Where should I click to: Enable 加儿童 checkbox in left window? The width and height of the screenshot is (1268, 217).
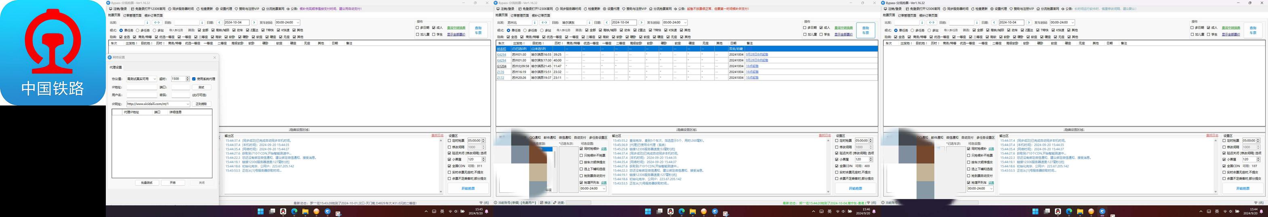(417, 34)
